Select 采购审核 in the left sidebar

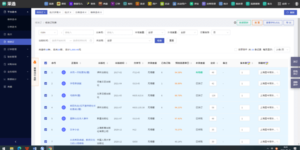pos(12,64)
